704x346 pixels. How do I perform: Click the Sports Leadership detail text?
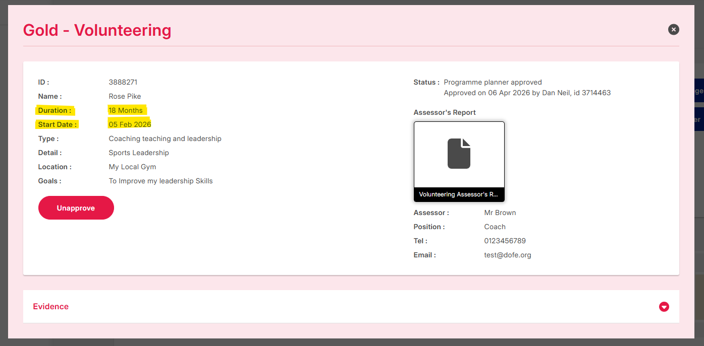click(139, 153)
